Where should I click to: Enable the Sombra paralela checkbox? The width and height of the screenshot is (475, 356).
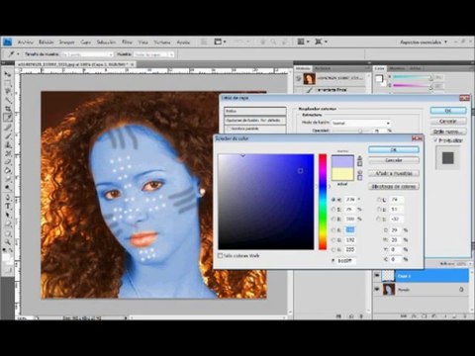229,129
